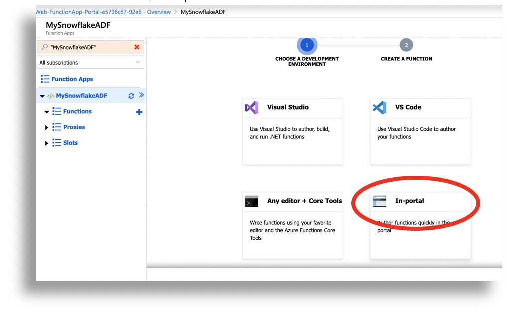Click the Function Apps list icon
The height and width of the screenshot is (316, 517).
click(45, 79)
